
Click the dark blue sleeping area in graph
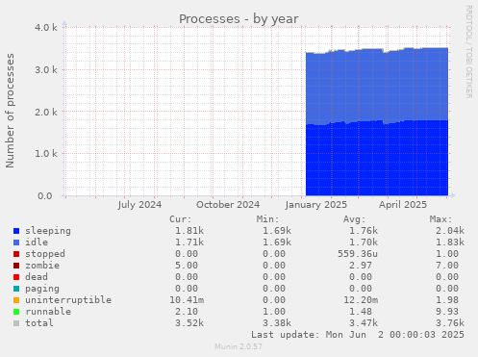coord(377,159)
